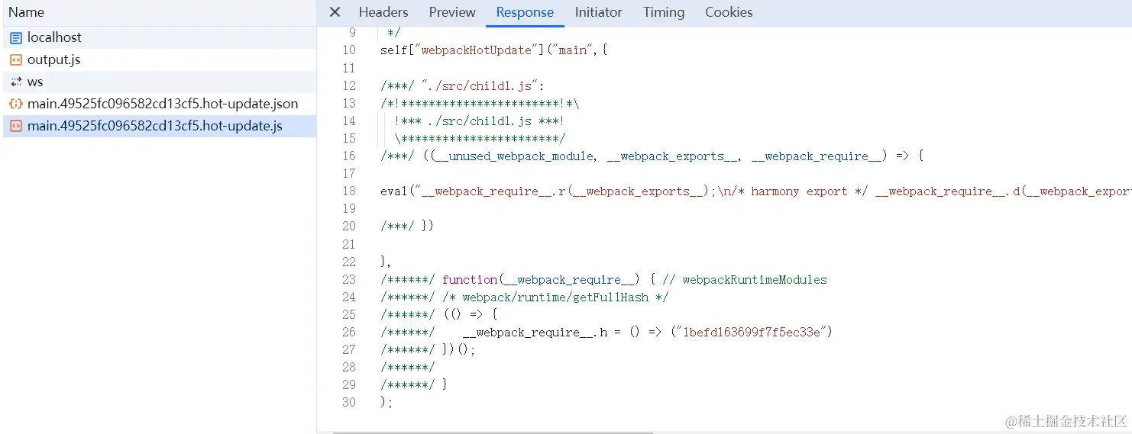View the Cookies tab

[729, 12]
